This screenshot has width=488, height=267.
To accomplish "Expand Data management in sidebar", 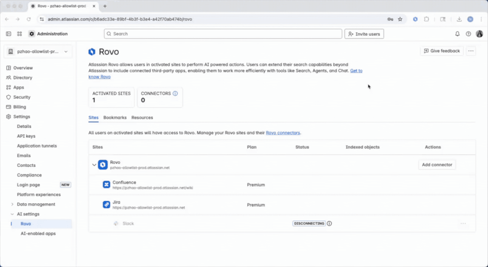I will coord(12,204).
